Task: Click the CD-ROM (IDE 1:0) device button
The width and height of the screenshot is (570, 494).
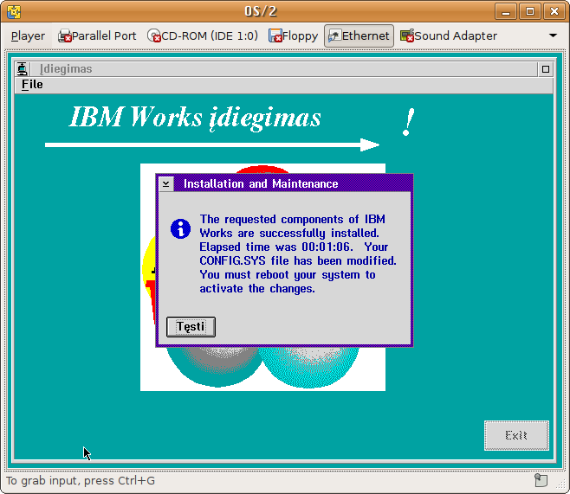Action: (x=203, y=36)
